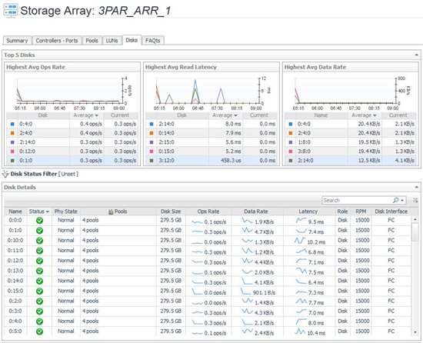Image resolution: width=423 pixels, height=343 pixels.
Task: Click blue swatch for 0:4:0 in Ops Rate
Action: tap(12, 124)
